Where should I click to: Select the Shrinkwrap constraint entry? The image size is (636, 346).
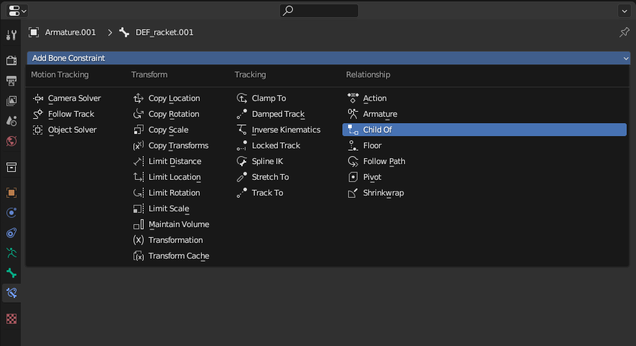(383, 193)
